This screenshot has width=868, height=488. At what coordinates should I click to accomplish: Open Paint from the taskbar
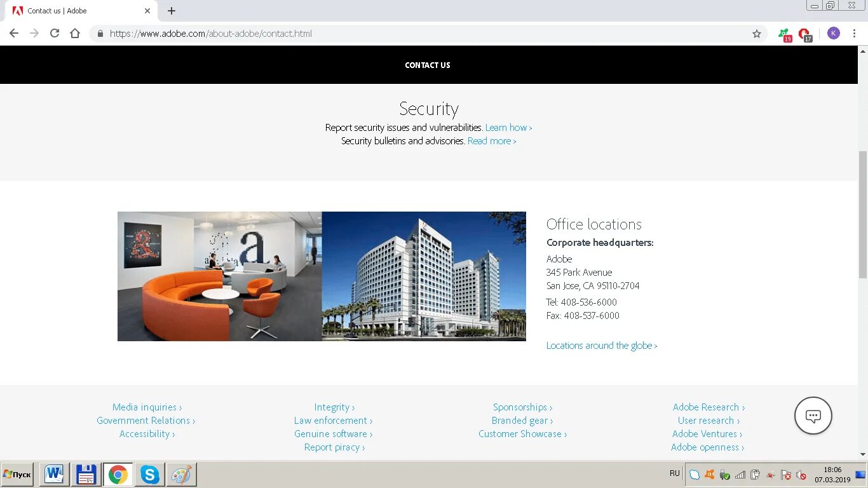tap(181, 475)
